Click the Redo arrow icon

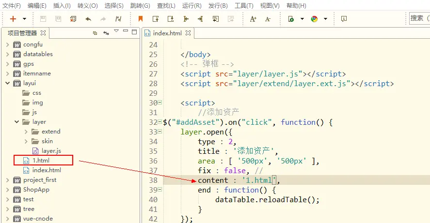(x=103, y=19)
